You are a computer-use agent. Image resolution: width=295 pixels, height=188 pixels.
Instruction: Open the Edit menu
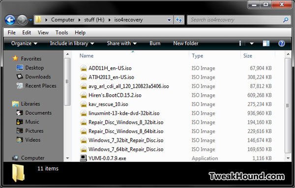tap(27, 32)
